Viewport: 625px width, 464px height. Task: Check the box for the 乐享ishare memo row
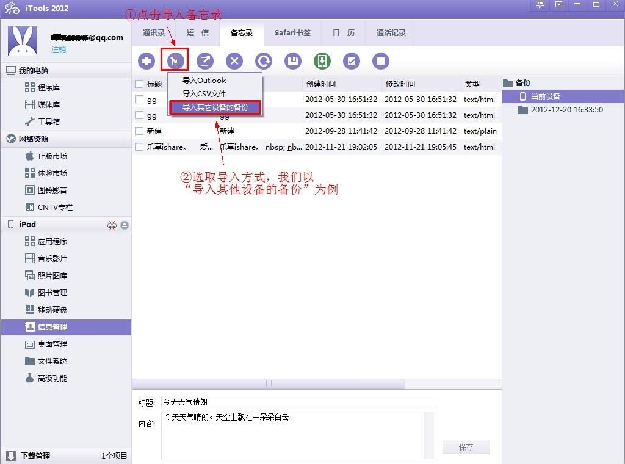click(140, 147)
